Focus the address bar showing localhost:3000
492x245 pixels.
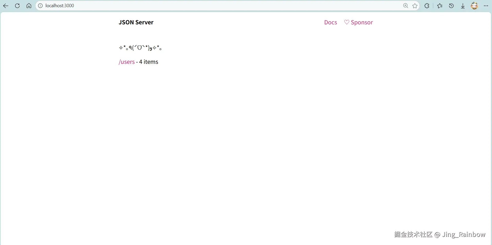click(205, 6)
